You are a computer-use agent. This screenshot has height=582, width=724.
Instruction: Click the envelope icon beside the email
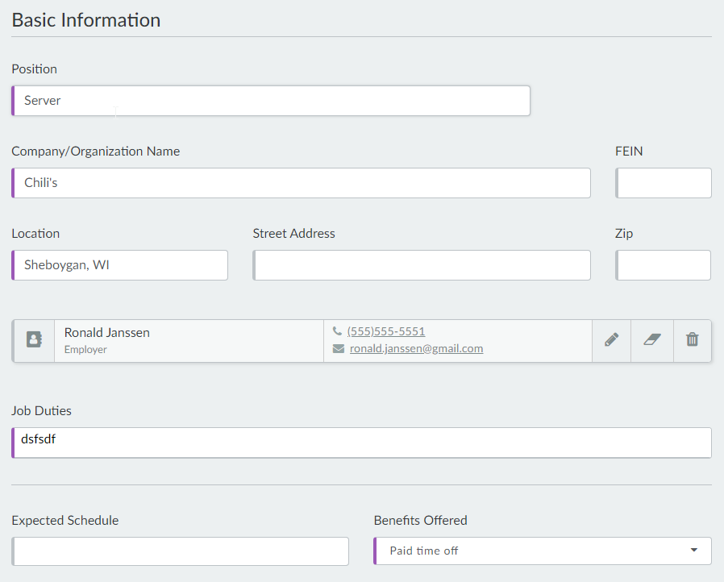point(338,349)
